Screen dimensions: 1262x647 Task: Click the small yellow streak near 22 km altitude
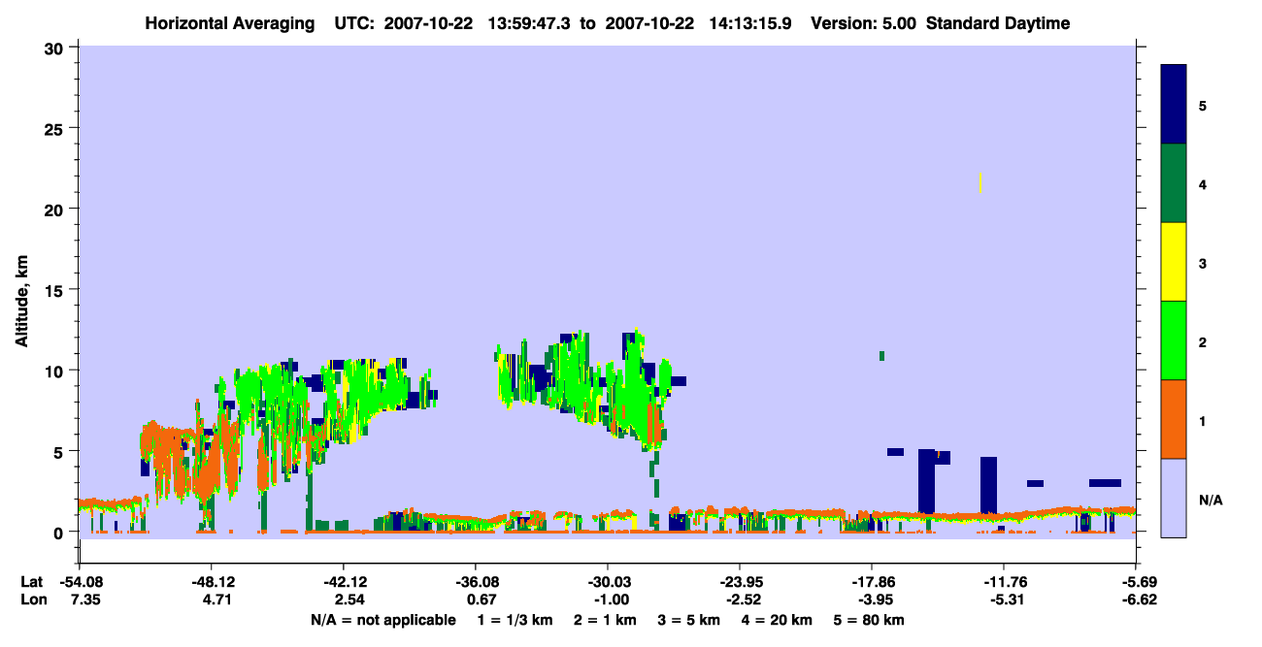[x=981, y=182]
